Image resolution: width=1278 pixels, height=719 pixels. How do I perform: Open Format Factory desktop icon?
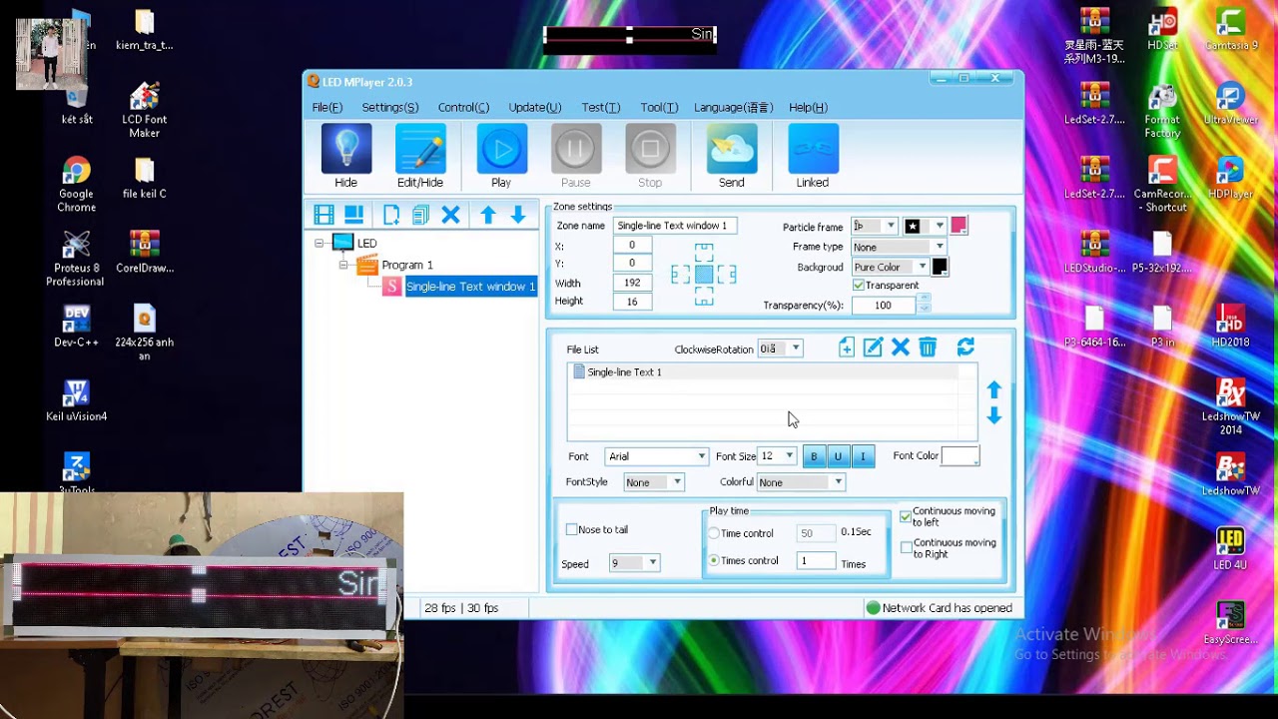(x=1162, y=112)
